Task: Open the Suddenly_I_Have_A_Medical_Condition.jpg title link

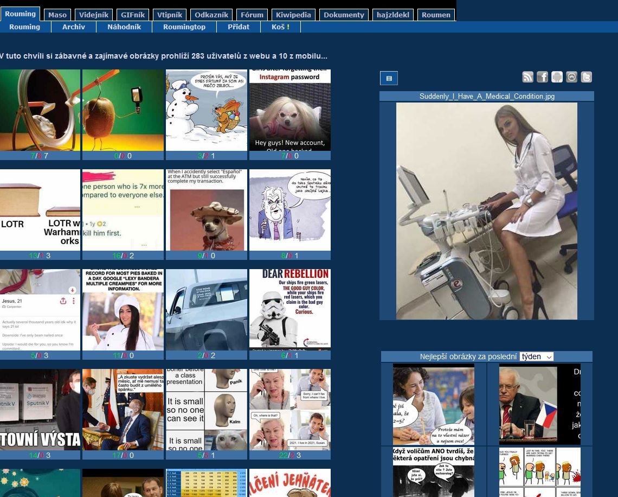Action: 487,96
